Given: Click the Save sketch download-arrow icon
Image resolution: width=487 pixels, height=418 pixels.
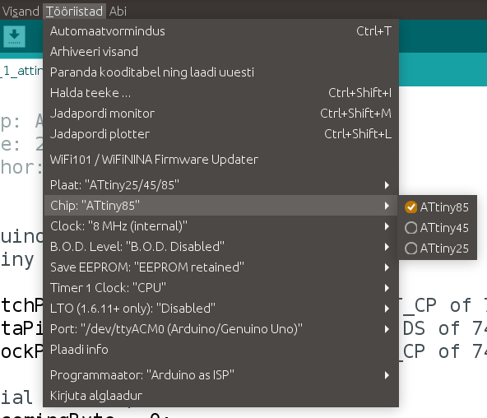Looking at the screenshot, I should [14, 36].
